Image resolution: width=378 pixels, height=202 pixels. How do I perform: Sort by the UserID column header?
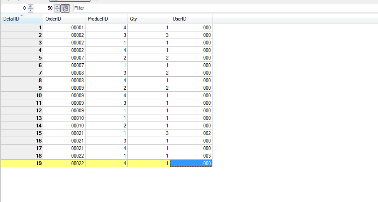coord(191,19)
